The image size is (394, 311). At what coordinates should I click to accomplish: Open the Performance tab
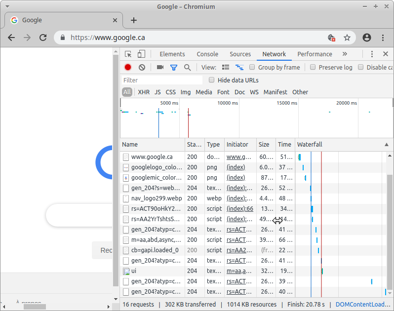pos(315,54)
